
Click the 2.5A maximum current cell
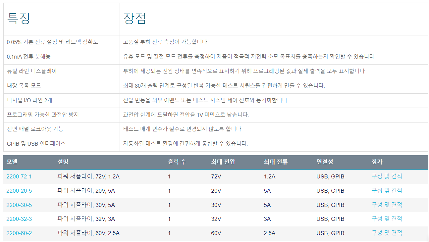pyautogui.click(x=270, y=233)
